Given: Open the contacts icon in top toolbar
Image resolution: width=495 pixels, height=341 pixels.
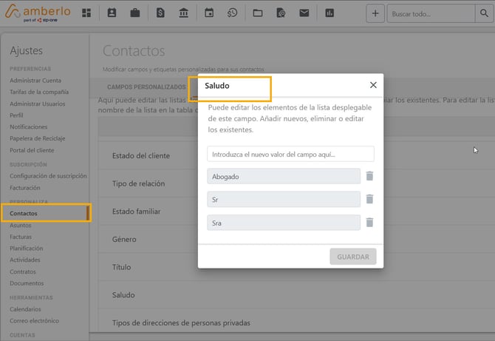Looking at the screenshot, I should 112,13.
